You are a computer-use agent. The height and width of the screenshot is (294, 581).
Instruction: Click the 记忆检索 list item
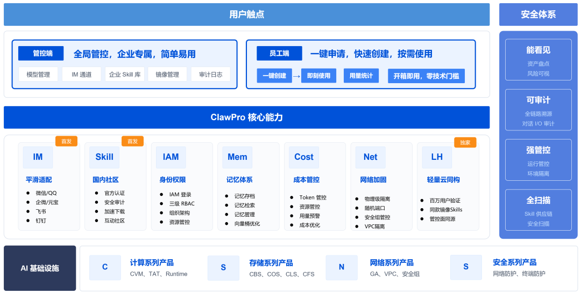pos(245,205)
